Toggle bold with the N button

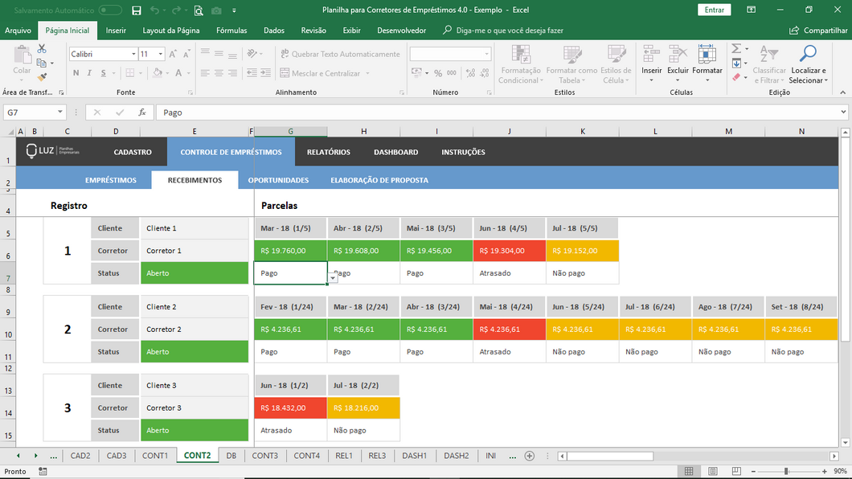(76, 73)
